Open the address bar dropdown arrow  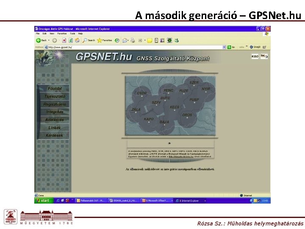point(224,47)
